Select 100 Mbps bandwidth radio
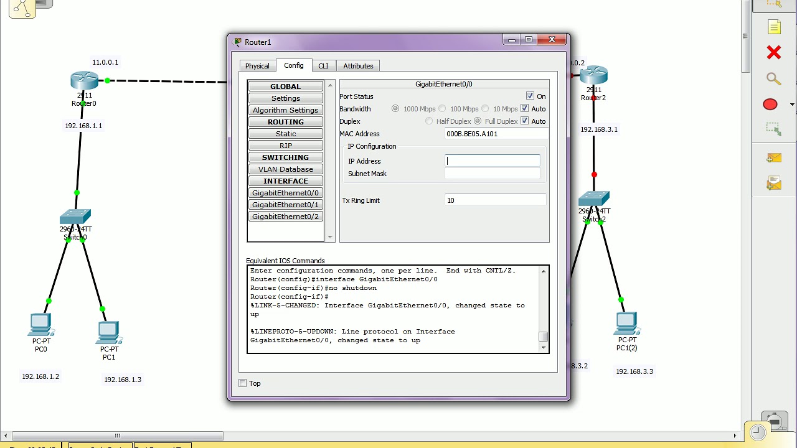This screenshot has width=797, height=448. click(442, 108)
